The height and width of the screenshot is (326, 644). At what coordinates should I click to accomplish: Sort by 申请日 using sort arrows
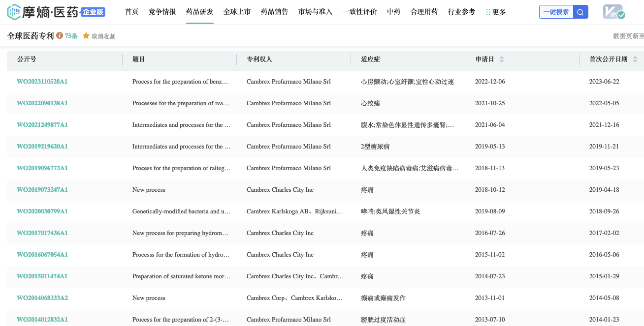(x=502, y=59)
